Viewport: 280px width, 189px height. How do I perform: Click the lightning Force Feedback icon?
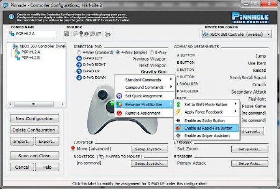[x=178, y=112]
